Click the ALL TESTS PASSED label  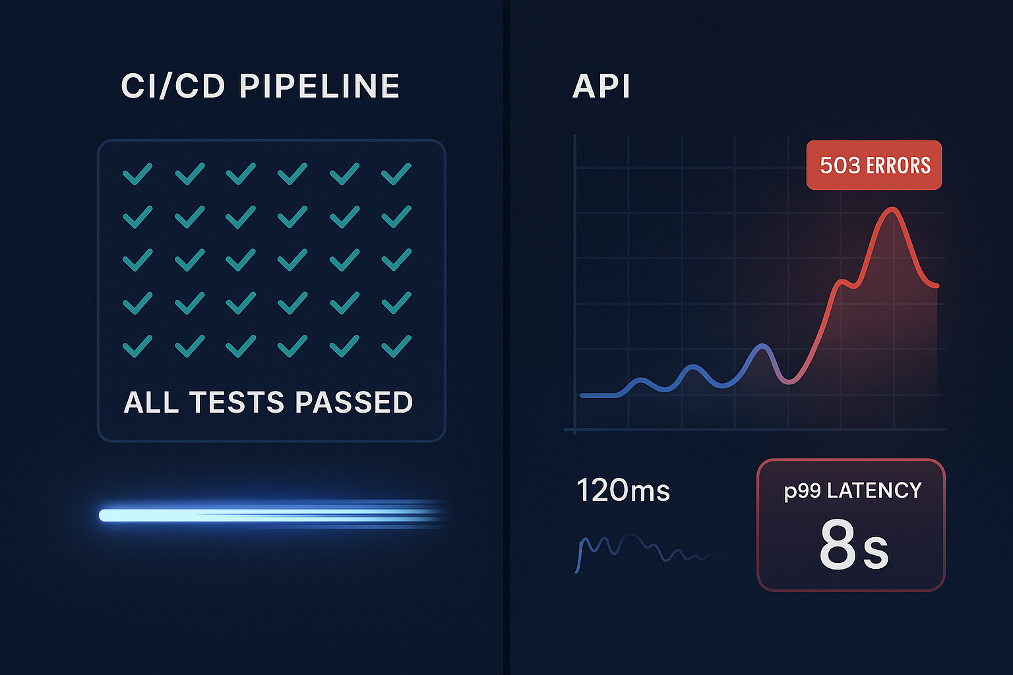click(268, 402)
